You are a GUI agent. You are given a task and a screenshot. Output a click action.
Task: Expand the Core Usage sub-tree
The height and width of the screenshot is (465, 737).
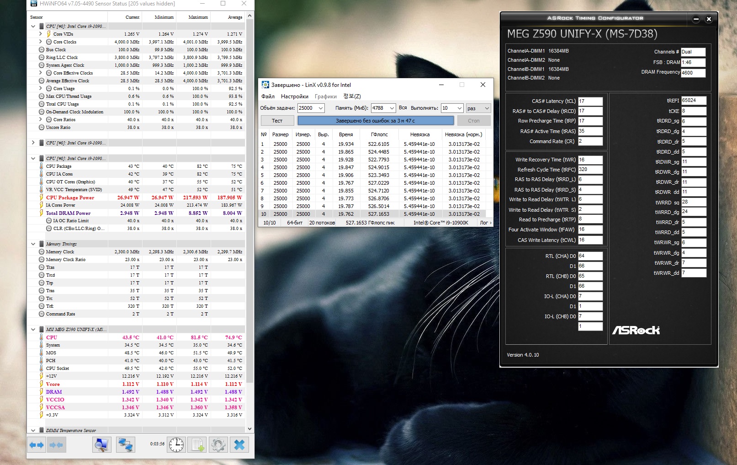(40, 88)
